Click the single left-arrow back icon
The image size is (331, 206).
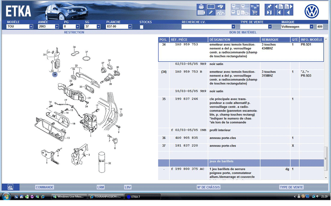[288, 12]
